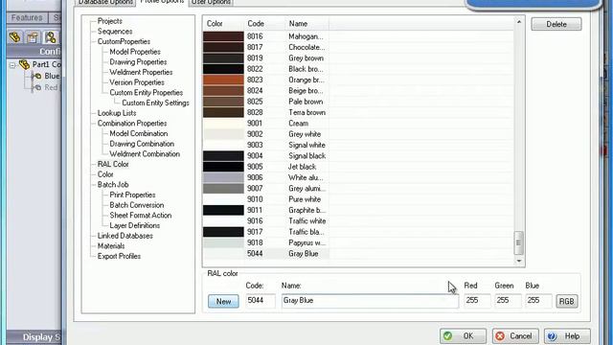Viewport: 613px width, 345px height.
Task: Click scroll up arrow of color list
Action: coord(519,22)
